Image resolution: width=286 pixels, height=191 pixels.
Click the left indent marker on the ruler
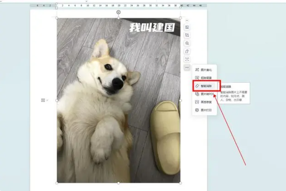pyautogui.click(x=57, y=8)
